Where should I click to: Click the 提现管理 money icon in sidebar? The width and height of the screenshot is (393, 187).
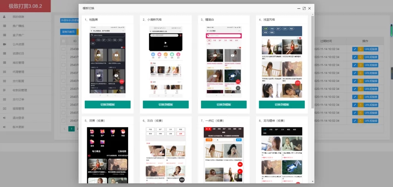(5, 109)
